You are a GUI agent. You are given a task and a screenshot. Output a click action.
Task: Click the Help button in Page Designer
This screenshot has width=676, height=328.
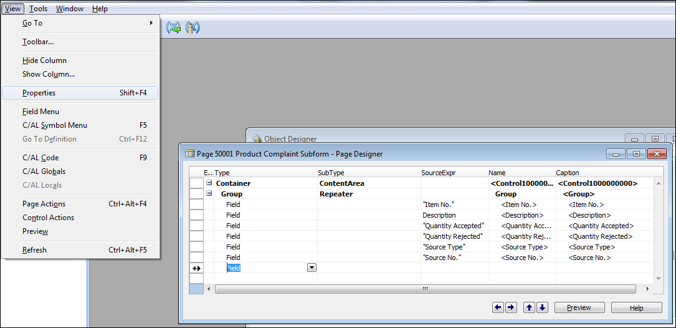tap(636, 307)
